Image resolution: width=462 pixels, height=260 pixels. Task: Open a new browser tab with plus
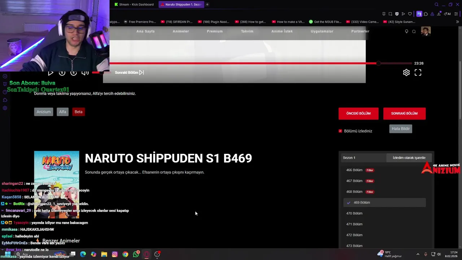(x=207, y=4)
